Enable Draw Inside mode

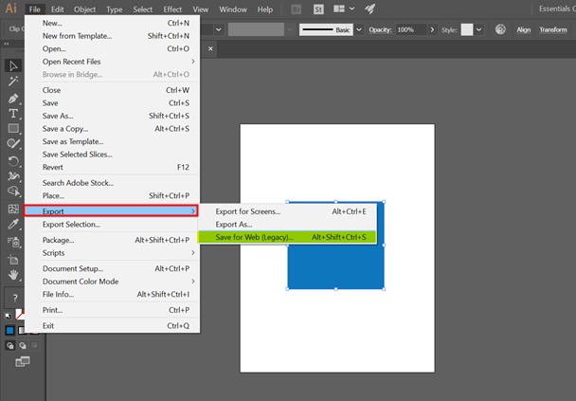tap(34, 345)
